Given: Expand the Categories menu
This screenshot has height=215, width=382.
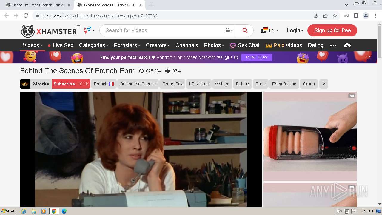Looking at the screenshot, I should (93, 45).
